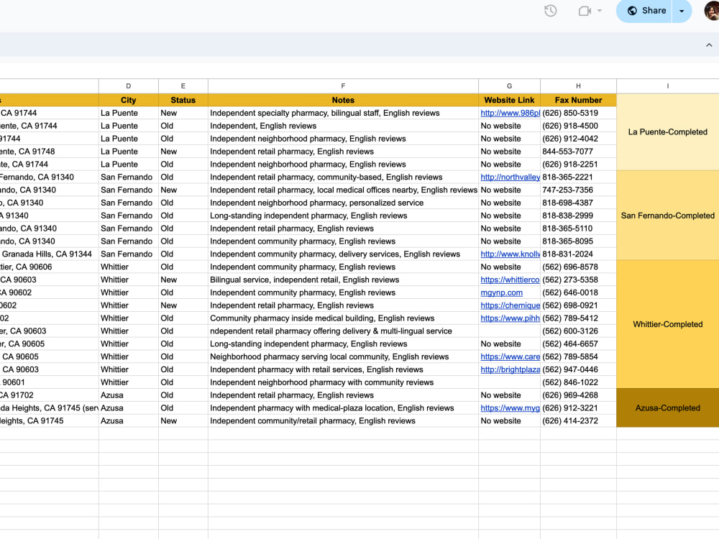Select the San Fernando-Completed merged cell
719x539 pixels.
pyautogui.click(x=668, y=216)
